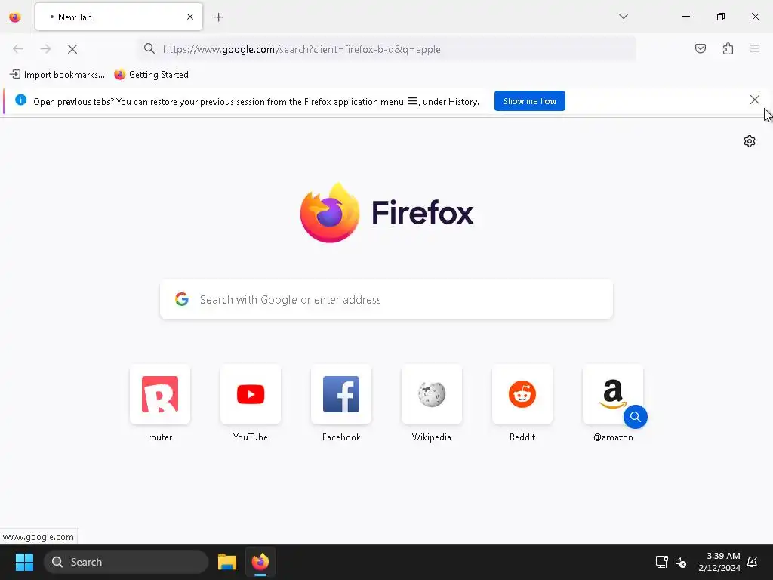773x580 pixels.
Task: Open File Explorer from taskbar
Action: pyautogui.click(x=226, y=562)
